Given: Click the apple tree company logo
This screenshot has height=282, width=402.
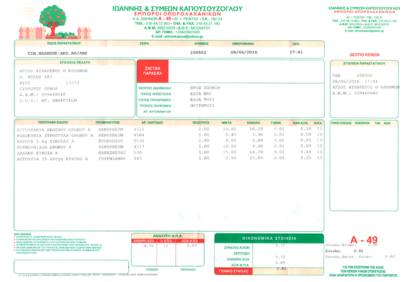Looking at the screenshot, I should [55, 23].
